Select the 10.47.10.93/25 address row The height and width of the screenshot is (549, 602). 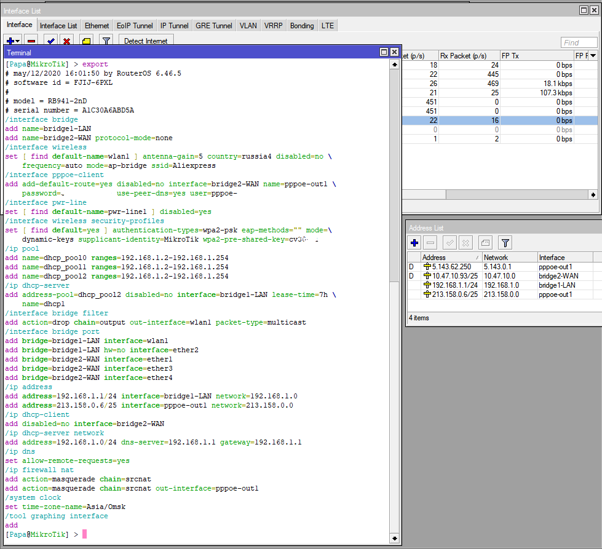coord(504,276)
